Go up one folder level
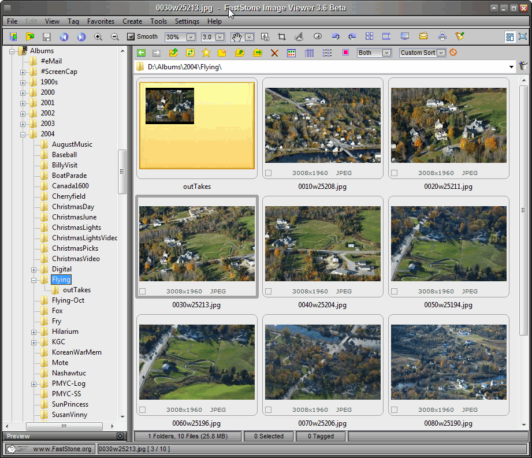532x458 pixels. coord(173,53)
